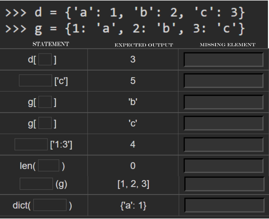Click the input box inside len( )
The width and height of the screenshot is (269, 219).
click(x=48, y=165)
